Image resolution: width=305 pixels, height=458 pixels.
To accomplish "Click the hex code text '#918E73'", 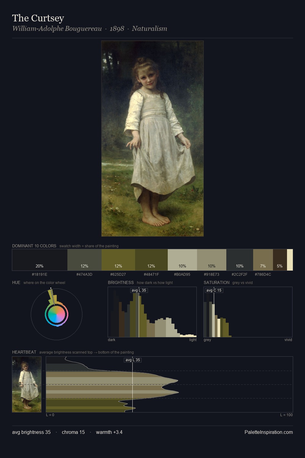I will [x=212, y=274].
